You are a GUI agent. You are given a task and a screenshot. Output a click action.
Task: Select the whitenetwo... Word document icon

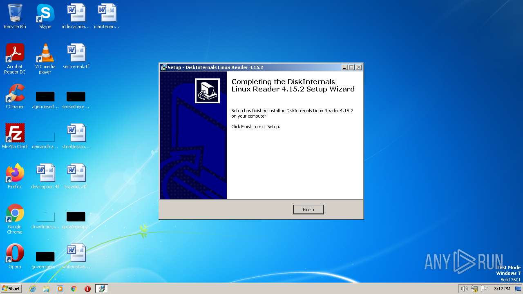(x=76, y=256)
